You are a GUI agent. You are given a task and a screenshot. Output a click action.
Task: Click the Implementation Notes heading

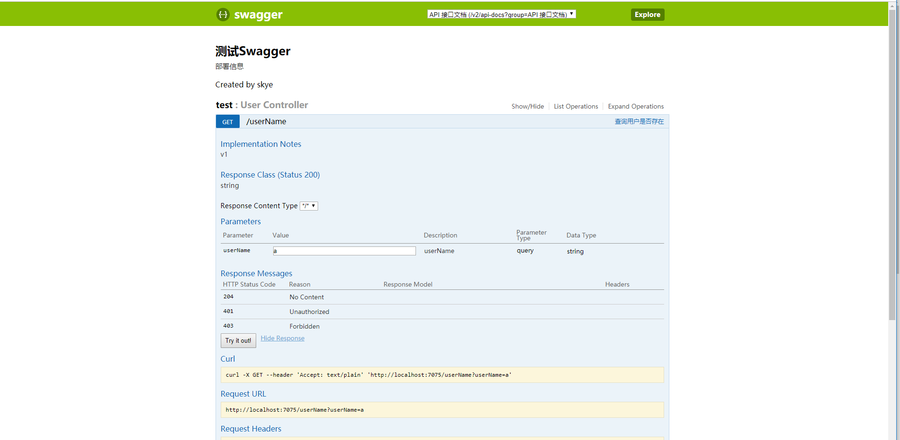261,144
